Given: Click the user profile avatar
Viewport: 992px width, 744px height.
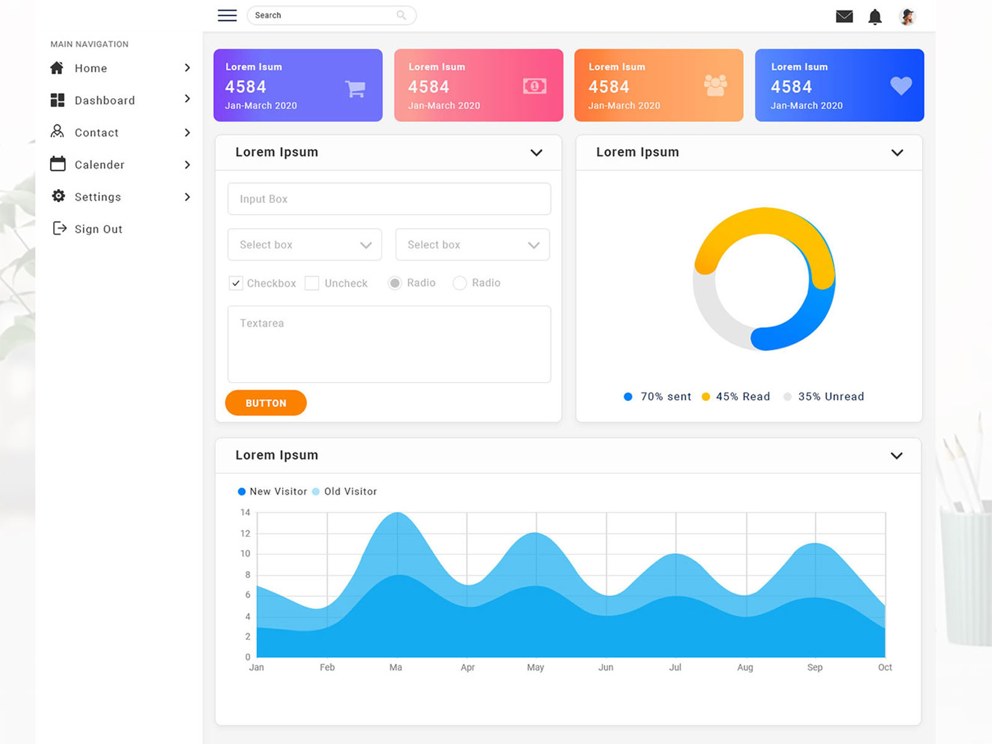Looking at the screenshot, I should (907, 16).
